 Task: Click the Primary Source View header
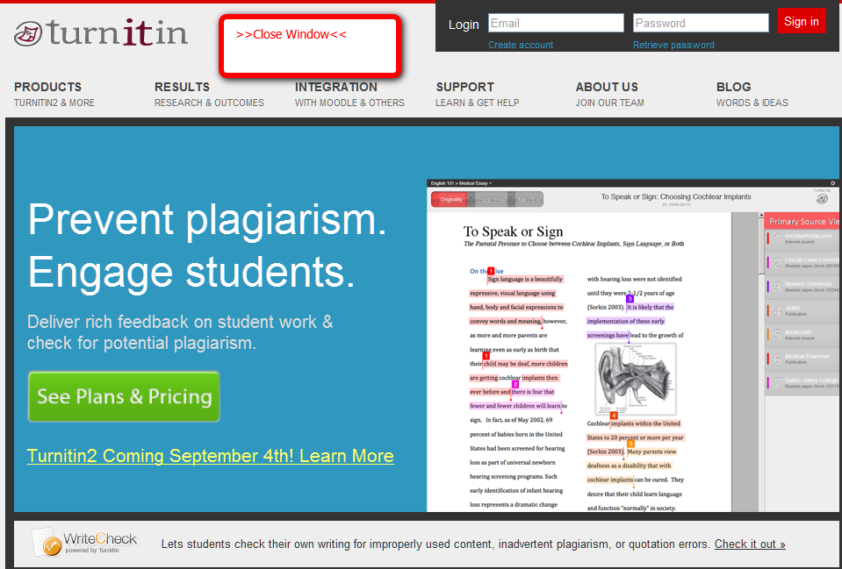pyautogui.click(x=802, y=221)
